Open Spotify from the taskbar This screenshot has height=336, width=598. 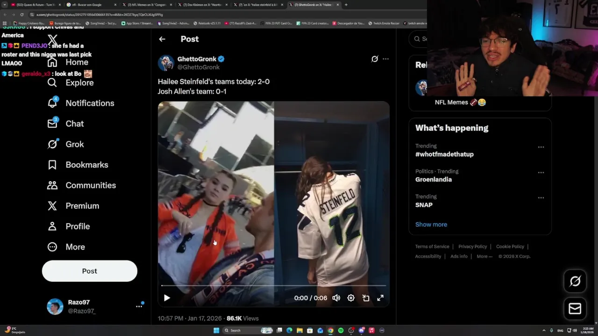tap(341, 330)
